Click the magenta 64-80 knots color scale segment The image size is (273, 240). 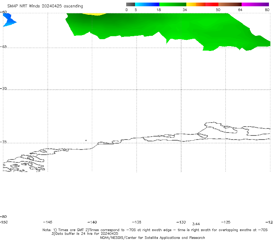(255, 4)
